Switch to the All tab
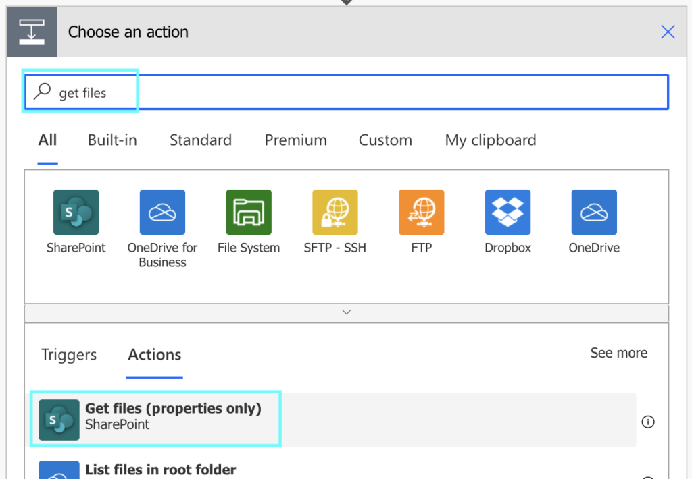The image size is (692, 479). pyautogui.click(x=47, y=140)
